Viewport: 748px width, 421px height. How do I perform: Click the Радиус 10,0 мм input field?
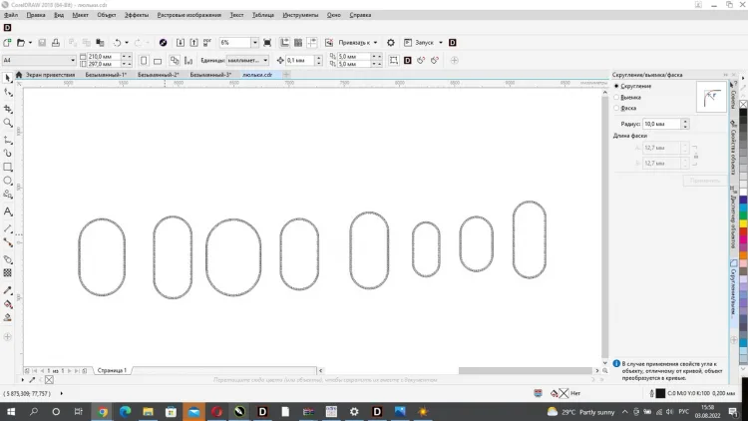click(x=661, y=124)
